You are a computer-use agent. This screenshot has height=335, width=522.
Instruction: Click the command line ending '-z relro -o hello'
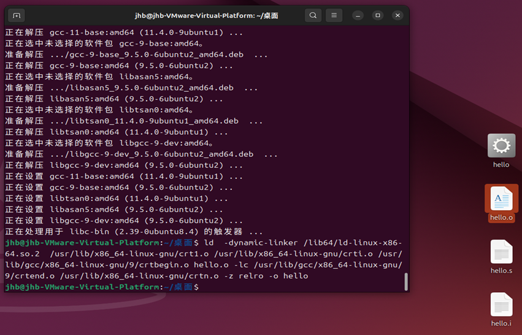pos(156,276)
